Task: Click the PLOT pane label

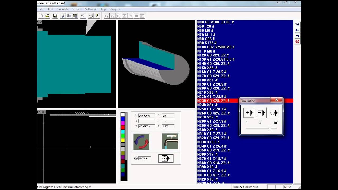Action: click(42, 112)
